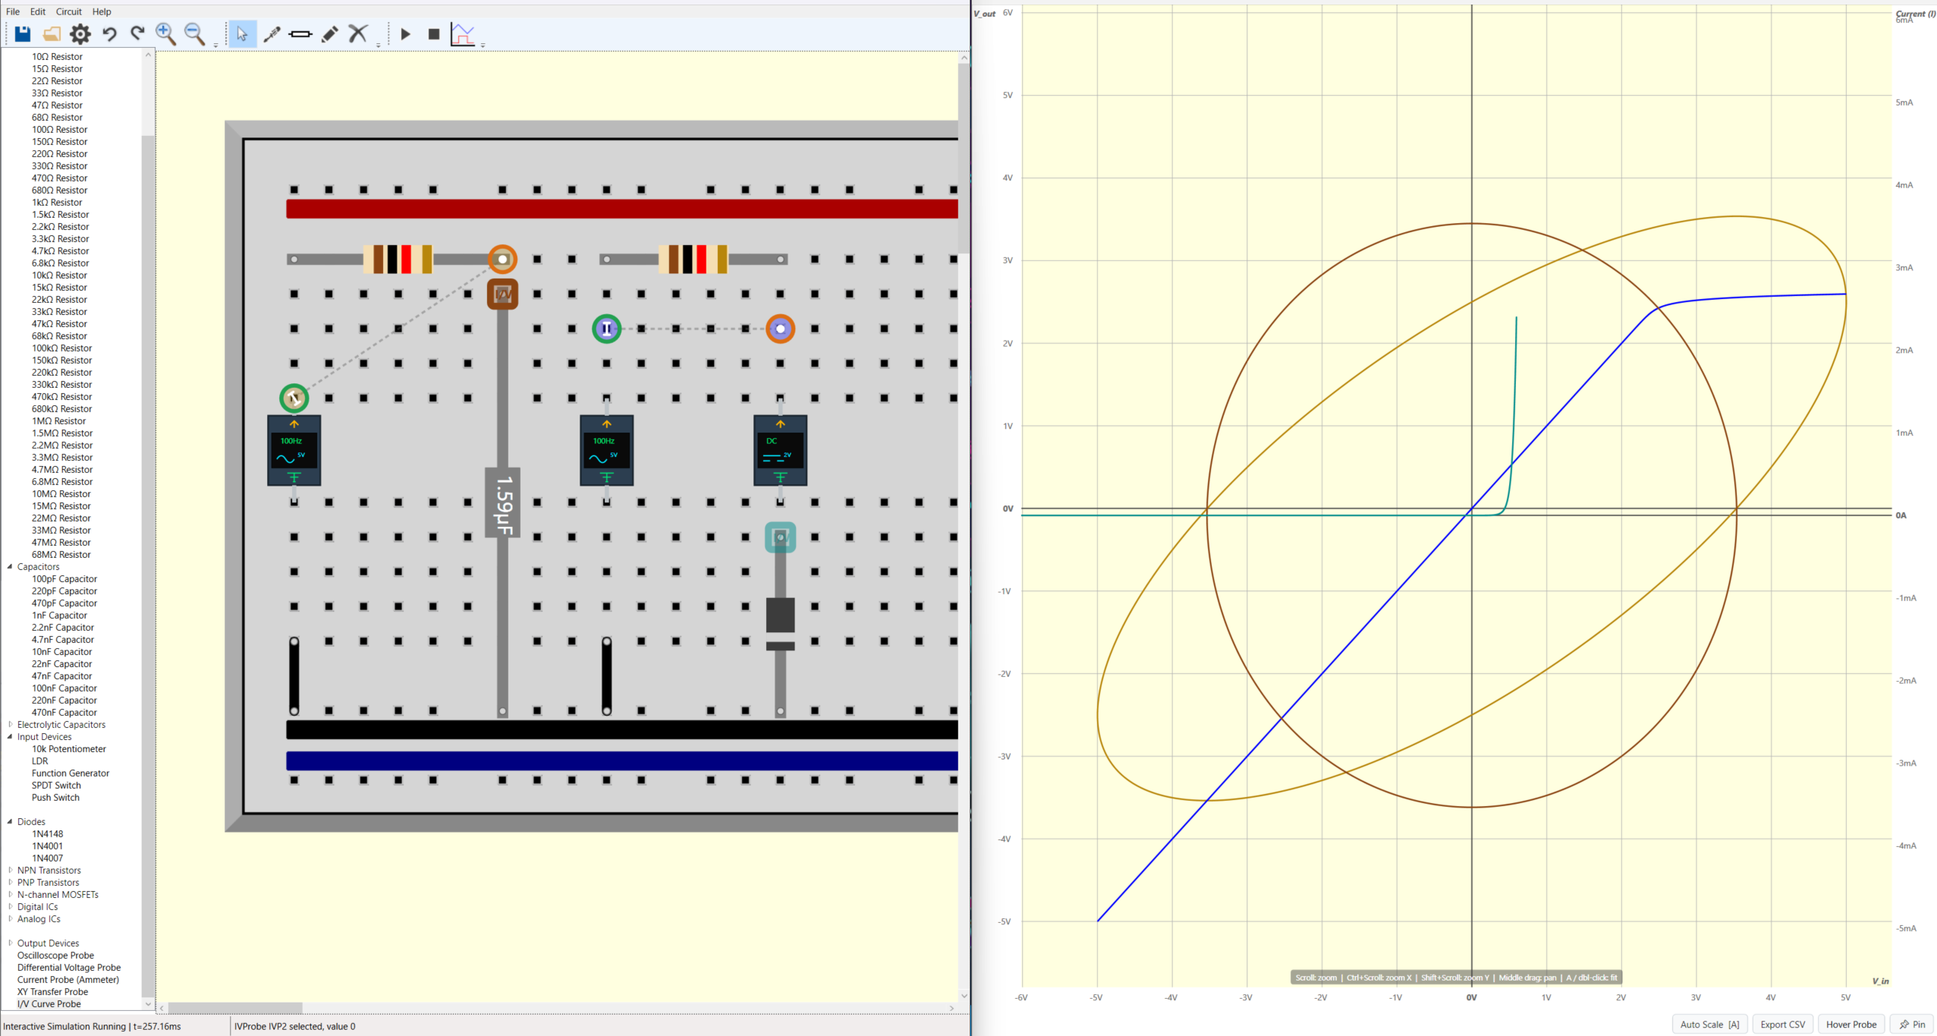
Task: Select the resistor component tool
Action: pos(300,34)
